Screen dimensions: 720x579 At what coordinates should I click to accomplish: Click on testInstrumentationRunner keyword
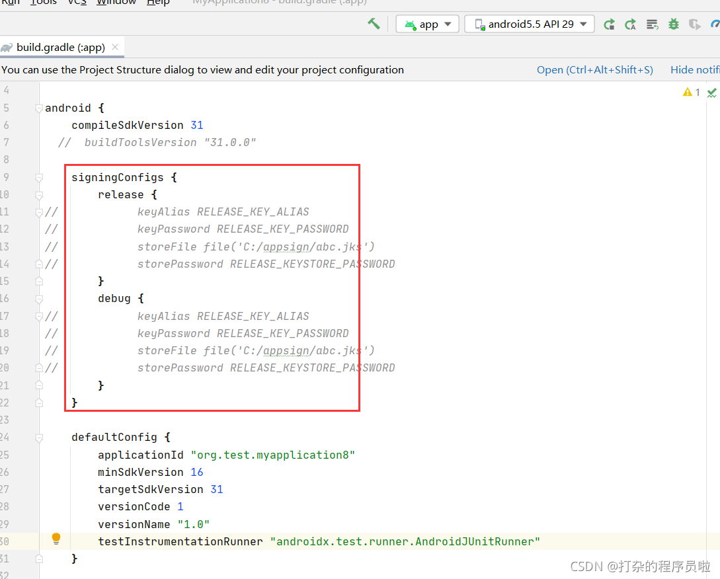click(x=180, y=542)
